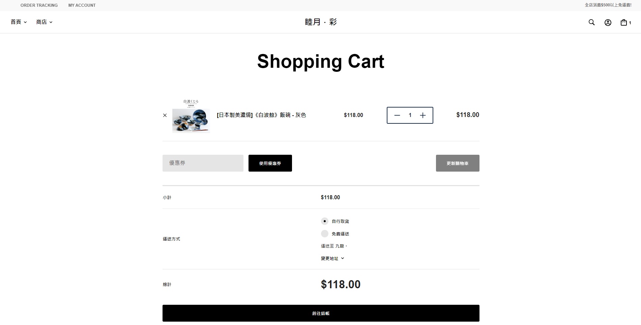
Task: Expand 變更地址 to change address
Action: pos(332,258)
